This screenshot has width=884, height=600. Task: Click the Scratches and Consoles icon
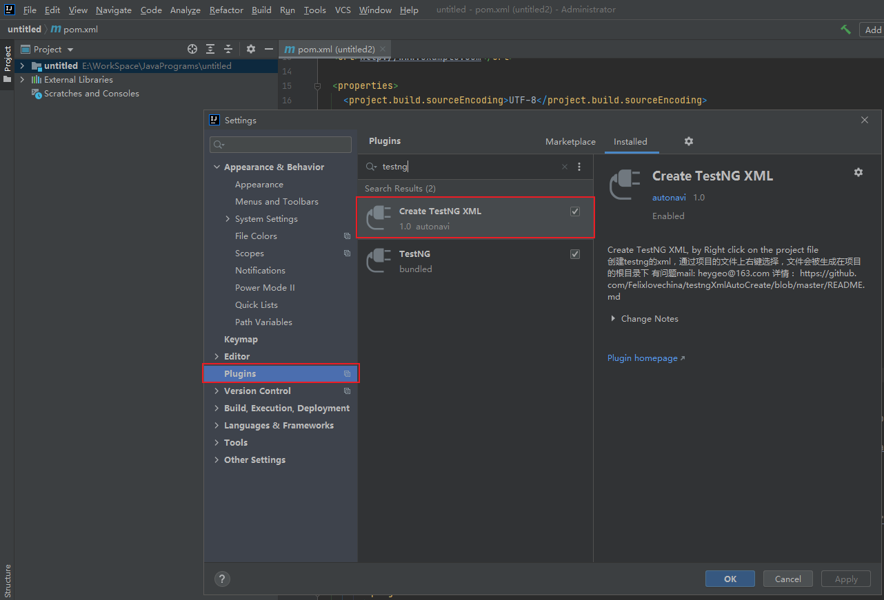click(x=37, y=94)
